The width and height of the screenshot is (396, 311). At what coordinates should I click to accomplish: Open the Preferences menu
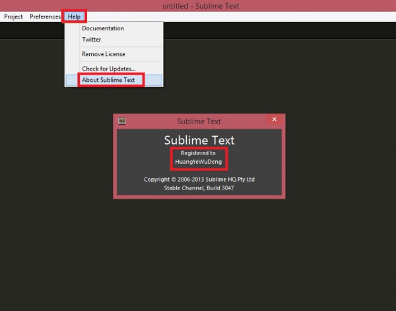[x=45, y=17]
